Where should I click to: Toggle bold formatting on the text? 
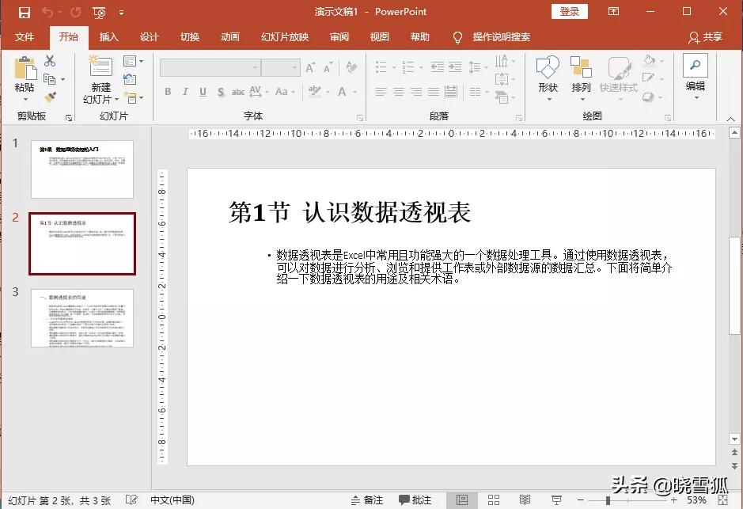[167, 92]
